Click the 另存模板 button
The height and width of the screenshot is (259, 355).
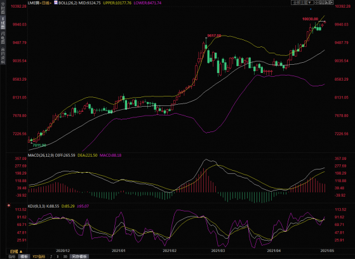click(x=79, y=256)
